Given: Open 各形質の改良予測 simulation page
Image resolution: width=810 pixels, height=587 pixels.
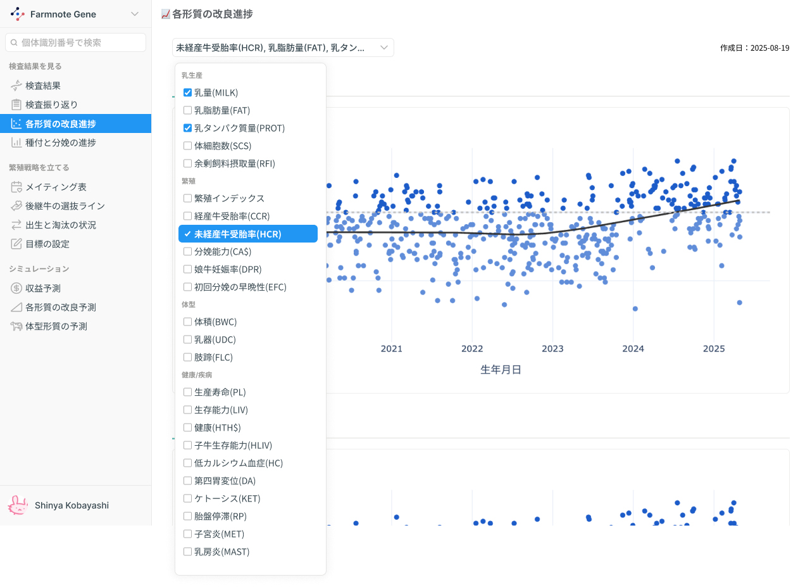Looking at the screenshot, I should pyautogui.click(x=61, y=308).
